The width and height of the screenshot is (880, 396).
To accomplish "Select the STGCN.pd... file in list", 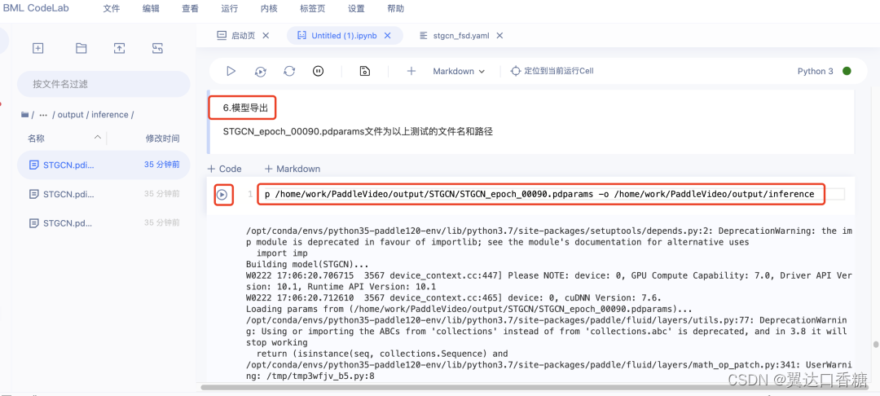I will pos(103,223).
